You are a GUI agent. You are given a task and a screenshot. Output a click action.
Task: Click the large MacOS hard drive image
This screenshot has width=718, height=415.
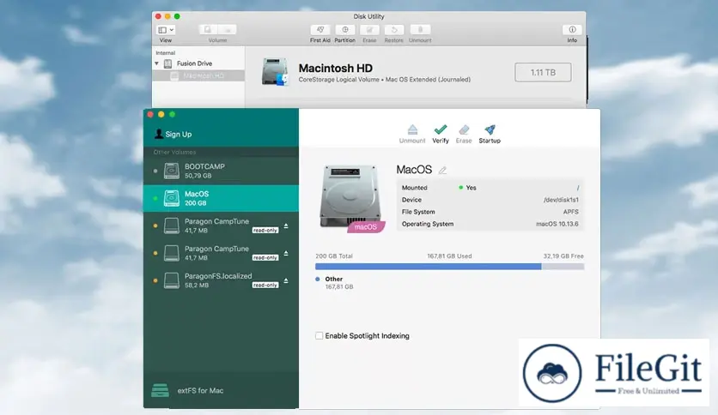point(350,197)
